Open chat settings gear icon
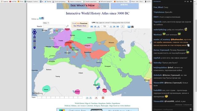This screenshot has width=197, height=111. coord(191,1)
